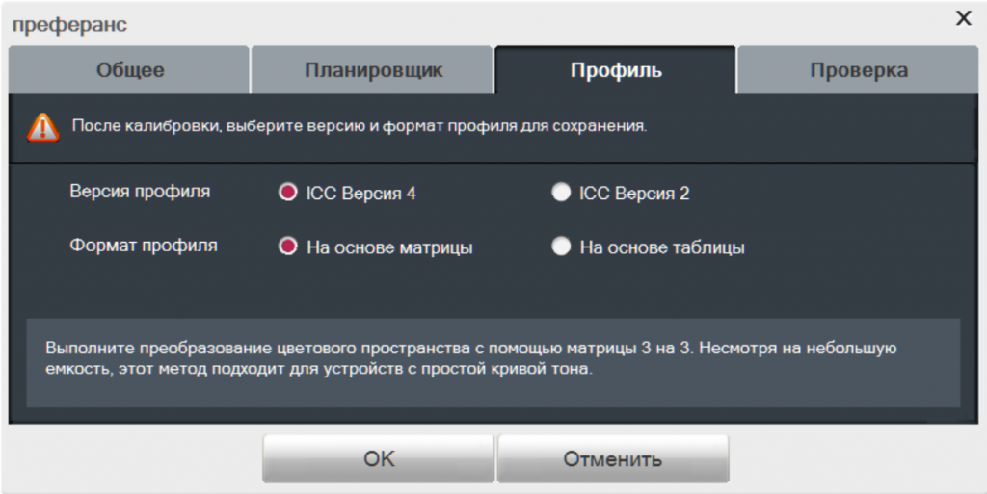Viewport: 987px width, 494px height.
Task: Click the На основе матрицы label text
Action: (x=389, y=247)
